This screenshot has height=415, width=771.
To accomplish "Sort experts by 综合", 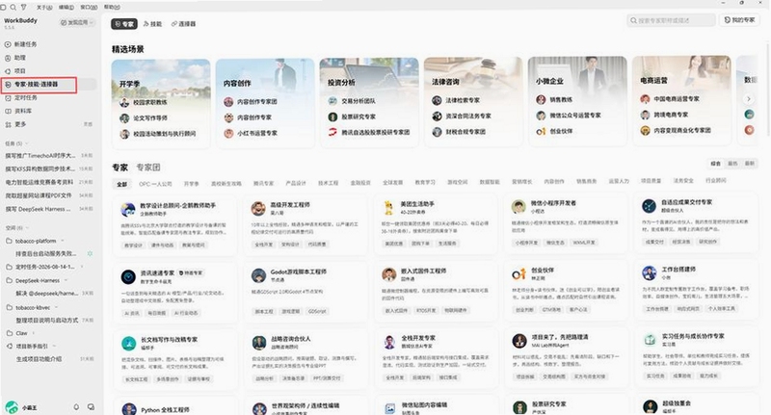I will [x=715, y=164].
